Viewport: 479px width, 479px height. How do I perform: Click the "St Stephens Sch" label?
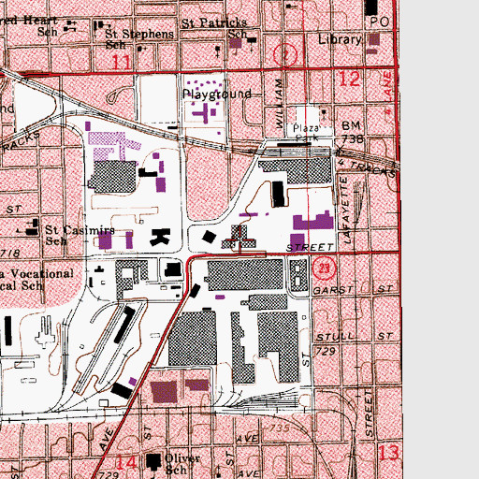point(139,38)
